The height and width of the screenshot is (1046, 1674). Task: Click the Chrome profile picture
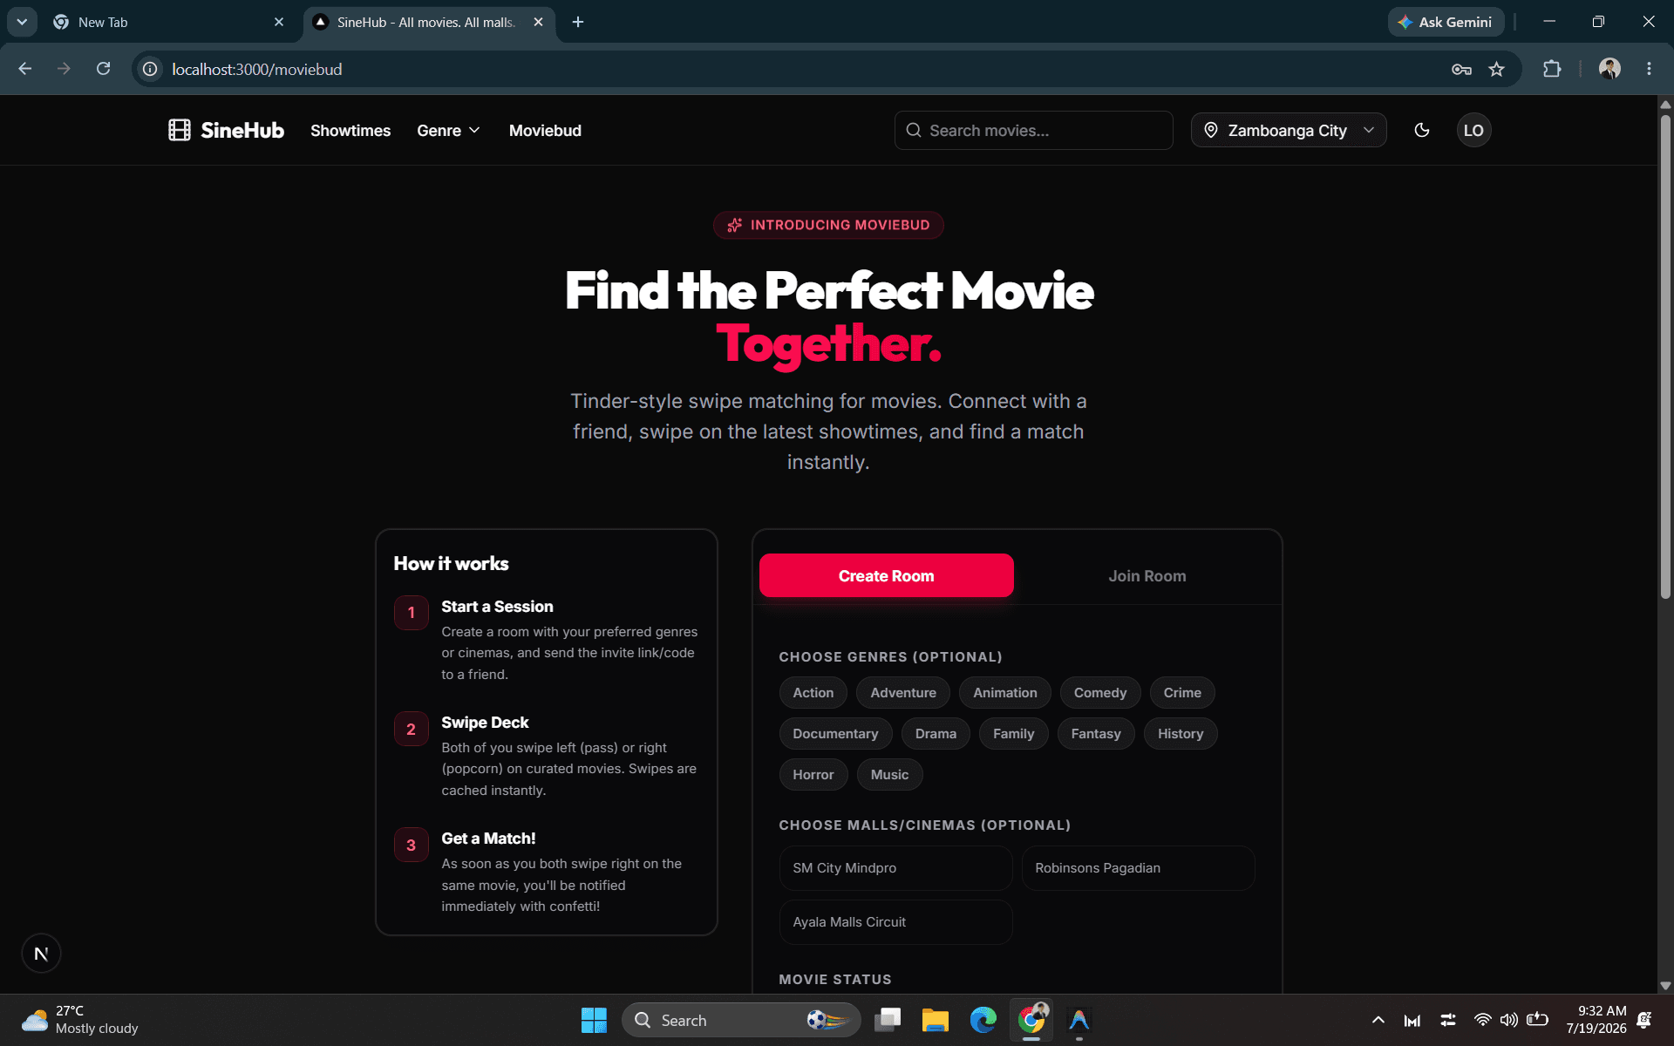(x=1609, y=69)
